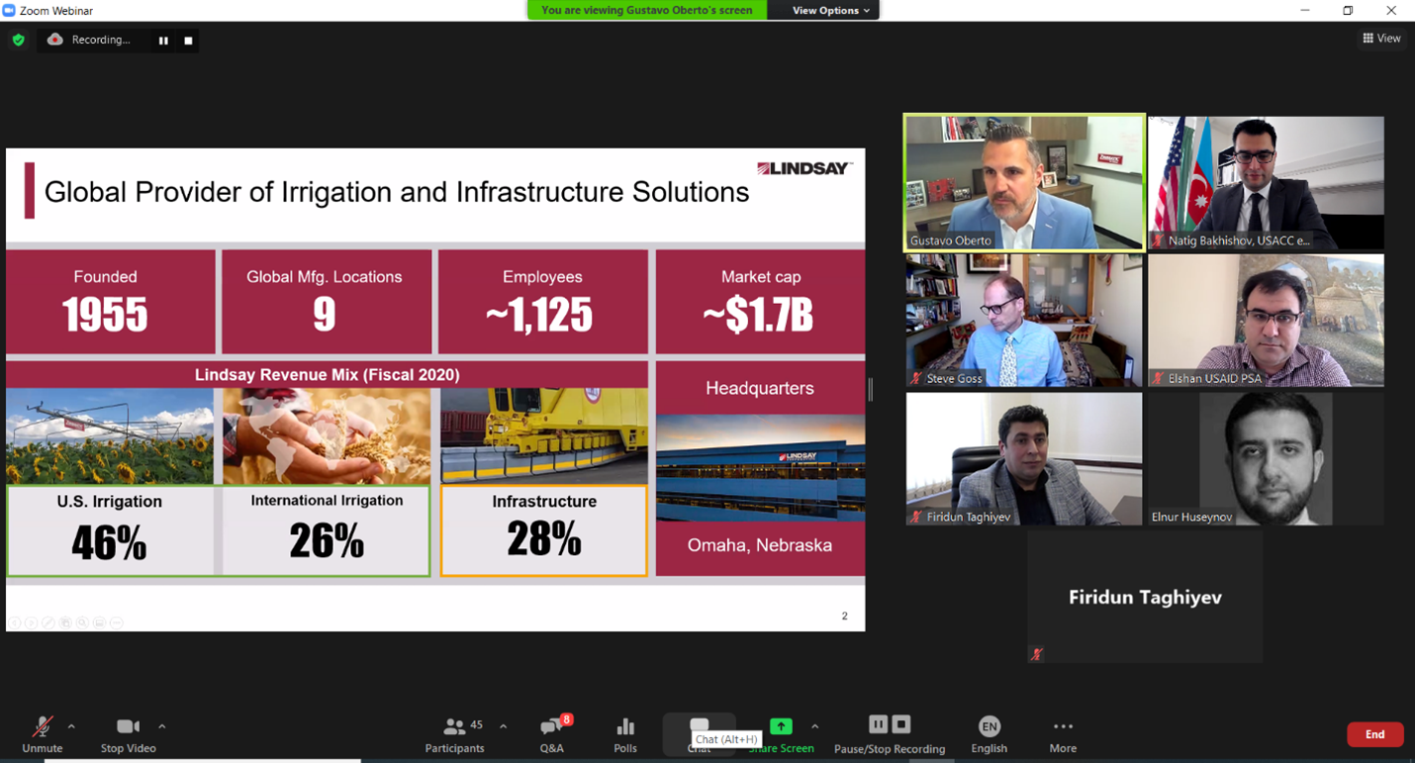Expand the arrow next to Participants

pos(503,726)
